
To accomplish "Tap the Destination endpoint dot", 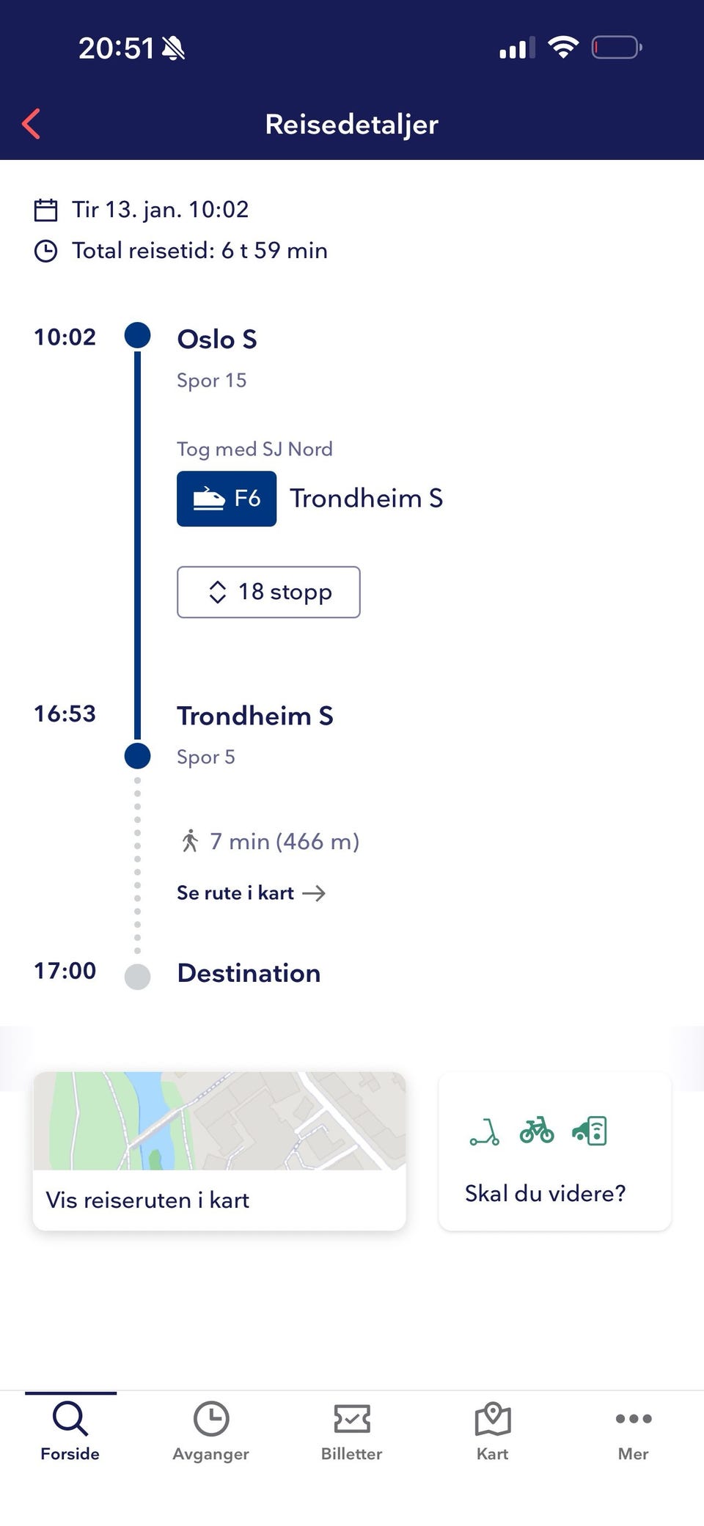I will (137, 977).
